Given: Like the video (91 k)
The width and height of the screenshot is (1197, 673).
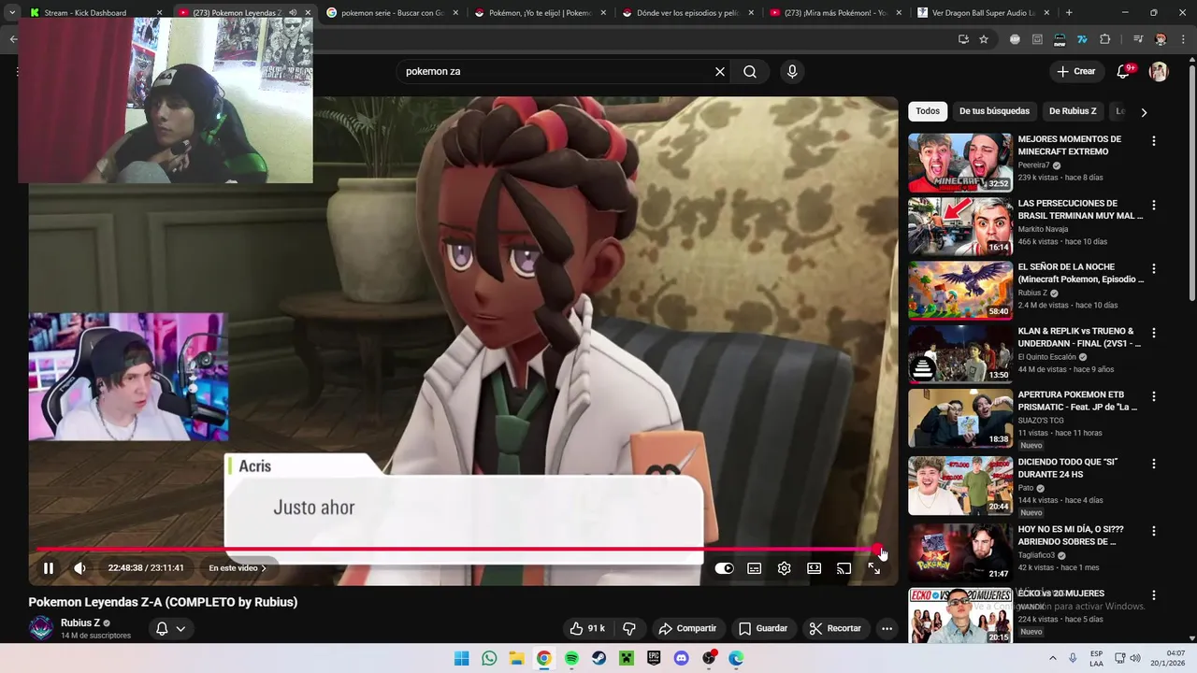Looking at the screenshot, I should [587, 629].
